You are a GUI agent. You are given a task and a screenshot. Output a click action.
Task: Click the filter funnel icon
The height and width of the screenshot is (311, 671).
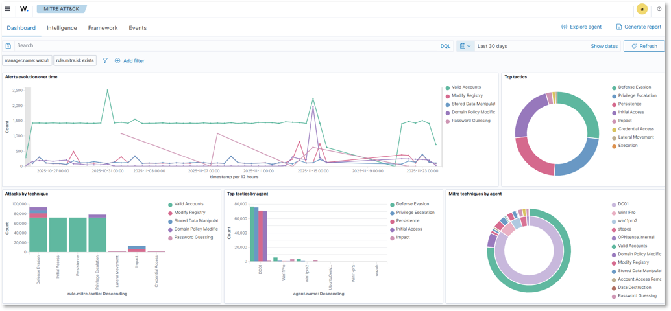tap(105, 60)
